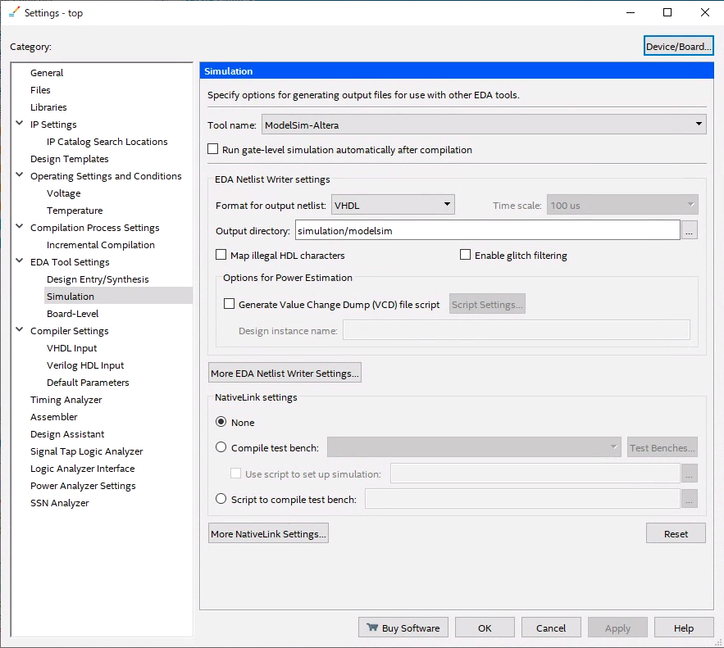The height and width of the screenshot is (648, 724).
Task: Check Map illegal HDL characters
Action: tap(221, 255)
